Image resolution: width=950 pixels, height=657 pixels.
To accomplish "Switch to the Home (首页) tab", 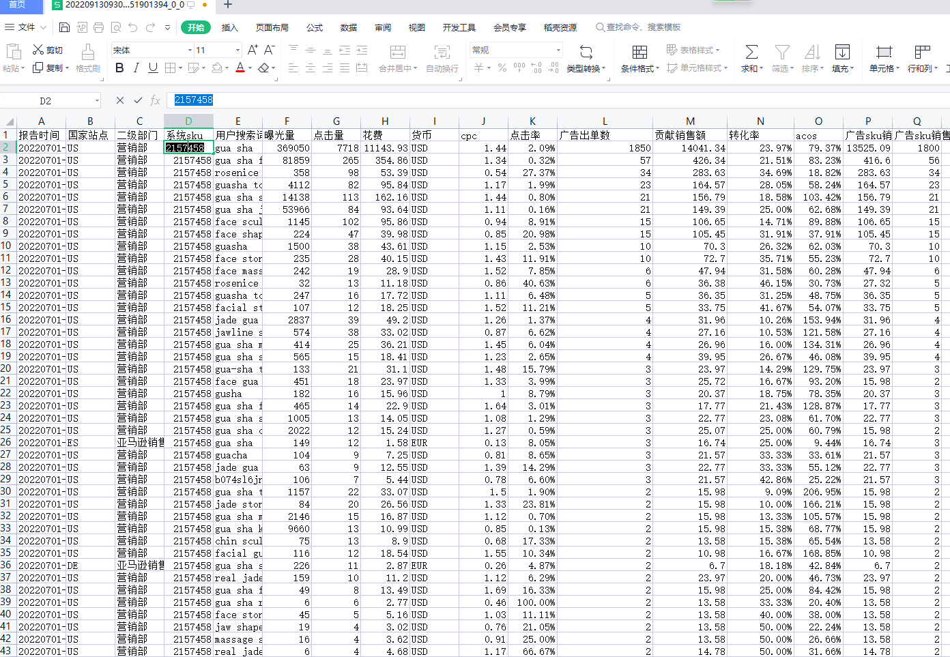I will point(17,5).
